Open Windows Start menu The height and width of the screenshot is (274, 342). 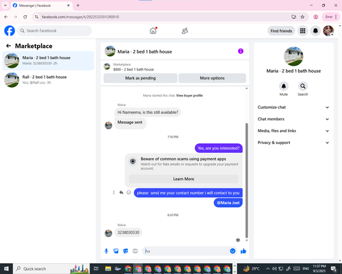pos(6,269)
